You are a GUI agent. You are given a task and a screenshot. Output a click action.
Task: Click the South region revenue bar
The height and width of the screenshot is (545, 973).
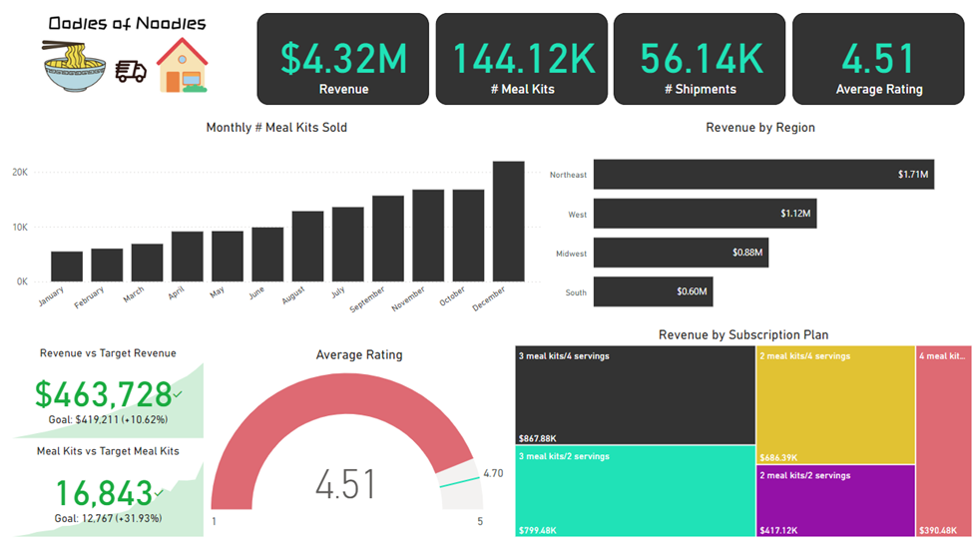pos(653,291)
